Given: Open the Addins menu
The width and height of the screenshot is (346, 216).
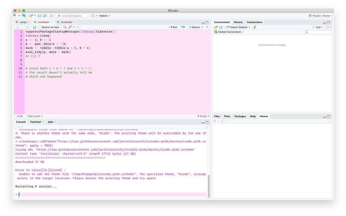Looking at the screenshot, I should coord(105,16).
